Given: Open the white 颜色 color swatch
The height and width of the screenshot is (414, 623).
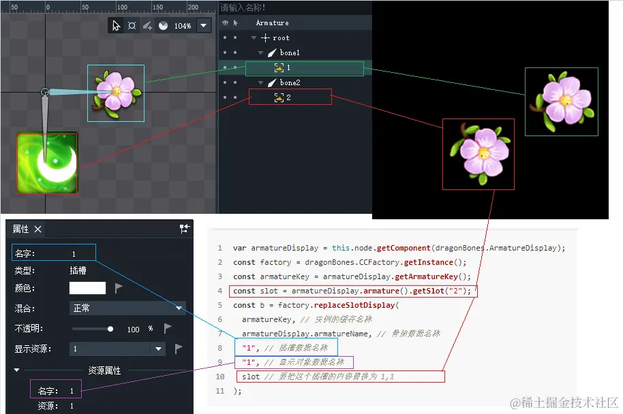Looking at the screenshot, I should pyautogui.click(x=87, y=288).
